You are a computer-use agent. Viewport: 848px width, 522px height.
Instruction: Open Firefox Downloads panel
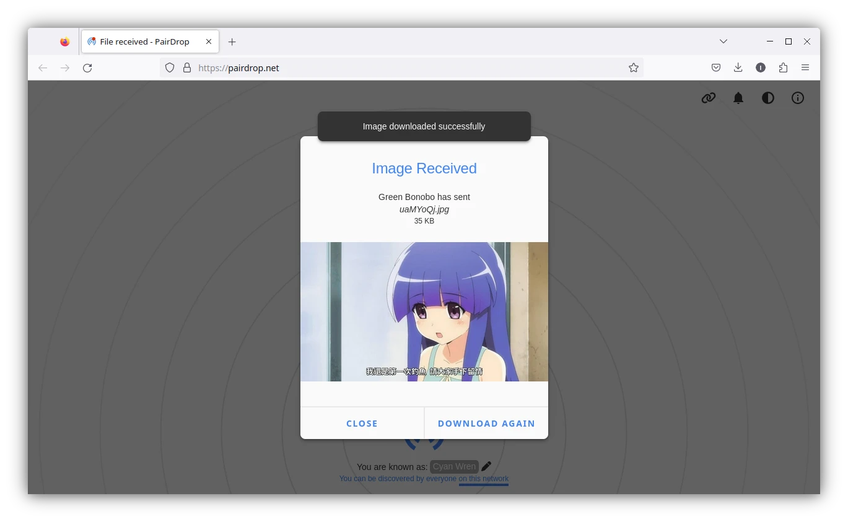pos(738,67)
